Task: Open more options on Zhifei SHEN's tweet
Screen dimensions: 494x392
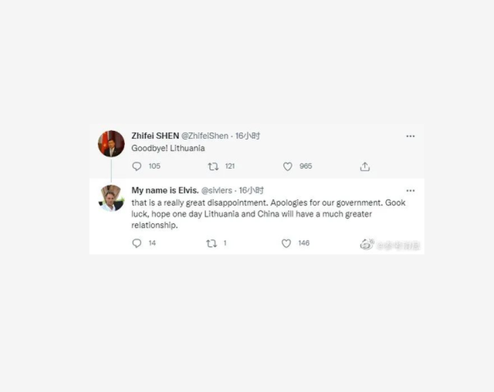Action: tap(411, 136)
